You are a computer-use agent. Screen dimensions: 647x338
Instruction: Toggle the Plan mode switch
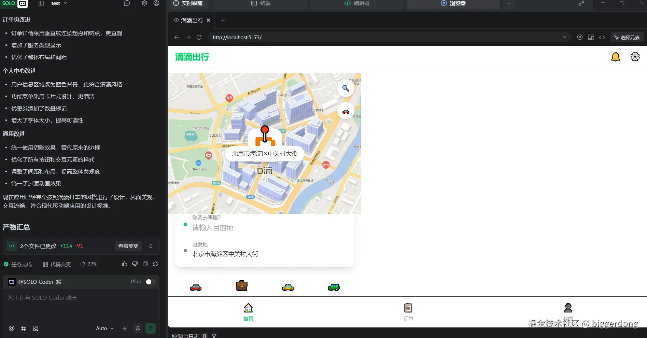[x=151, y=282]
